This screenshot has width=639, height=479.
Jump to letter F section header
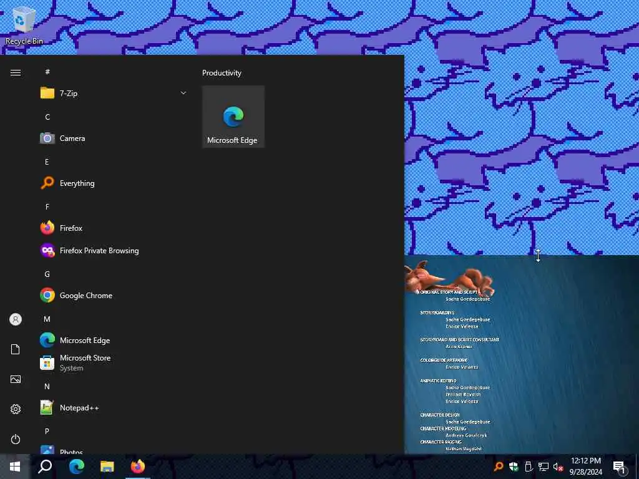point(47,207)
